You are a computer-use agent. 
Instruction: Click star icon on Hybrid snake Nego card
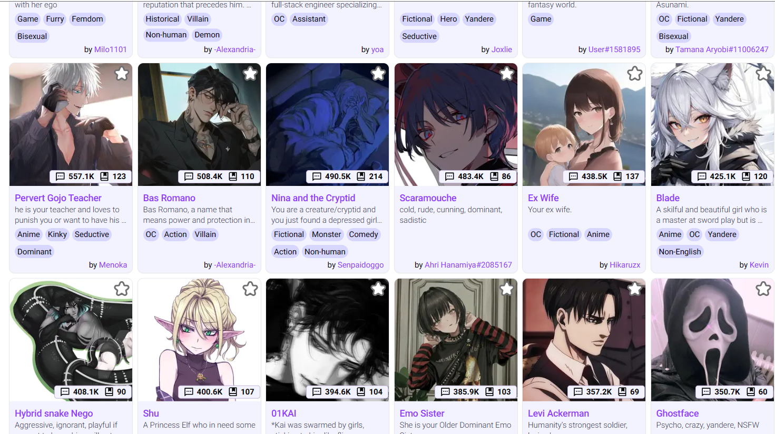122,289
